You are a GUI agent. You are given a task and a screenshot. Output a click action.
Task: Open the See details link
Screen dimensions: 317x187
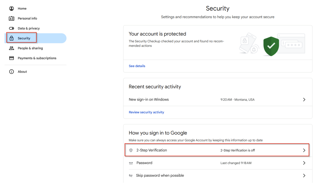point(137,66)
